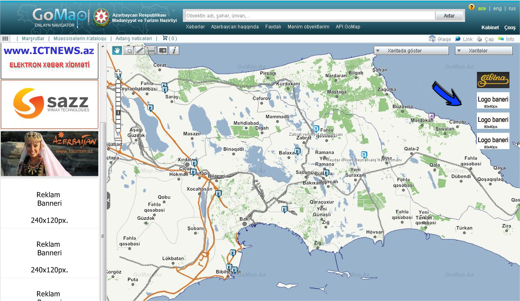Open the yellow question mark help

(471, 7)
